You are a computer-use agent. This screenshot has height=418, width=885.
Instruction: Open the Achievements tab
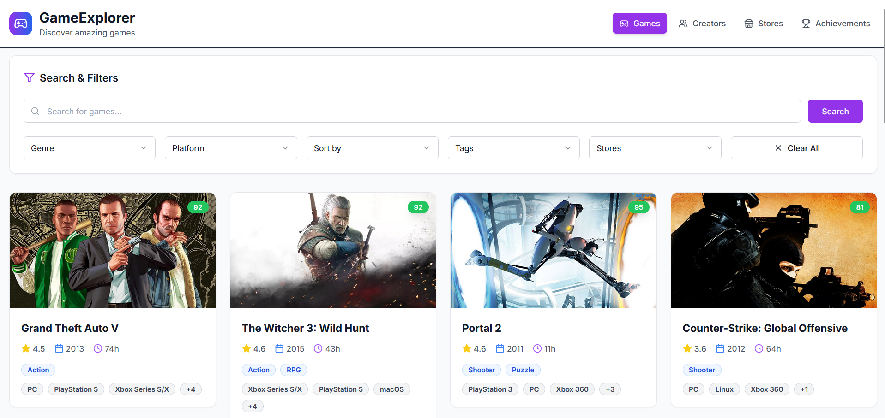tap(836, 24)
